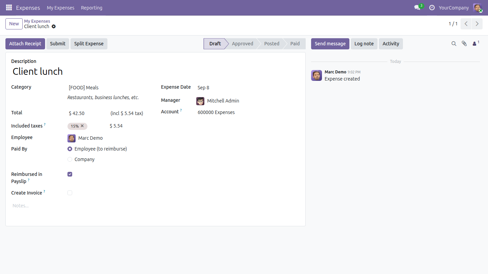This screenshot has height=274, width=488.
Task: Click the Expense created message text
Action: 342,79
